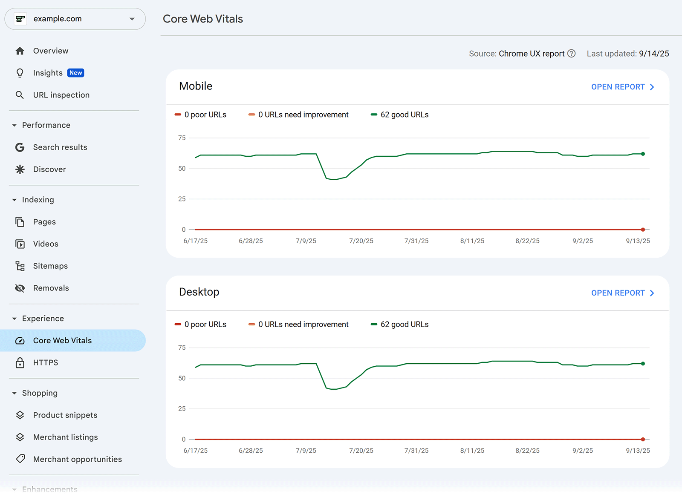This screenshot has width=682, height=497.
Task: Click the latest green data point on the Mobile chart
Action: tap(643, 154)
